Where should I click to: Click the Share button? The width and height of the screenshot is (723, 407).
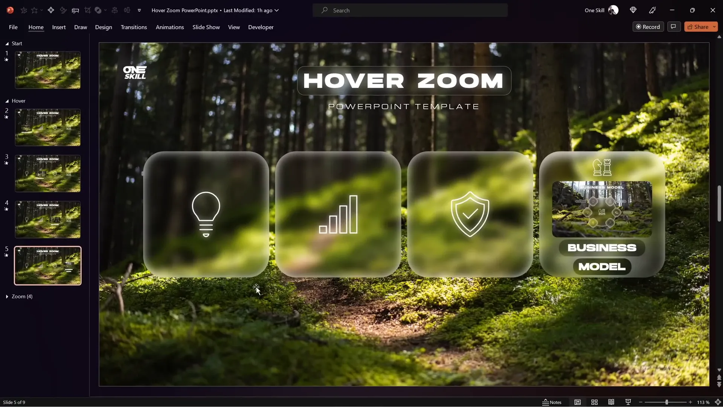coord(698,27)
